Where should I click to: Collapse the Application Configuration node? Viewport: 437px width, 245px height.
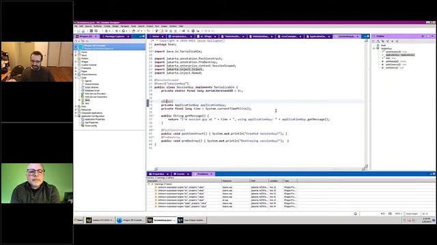point(76,116)
